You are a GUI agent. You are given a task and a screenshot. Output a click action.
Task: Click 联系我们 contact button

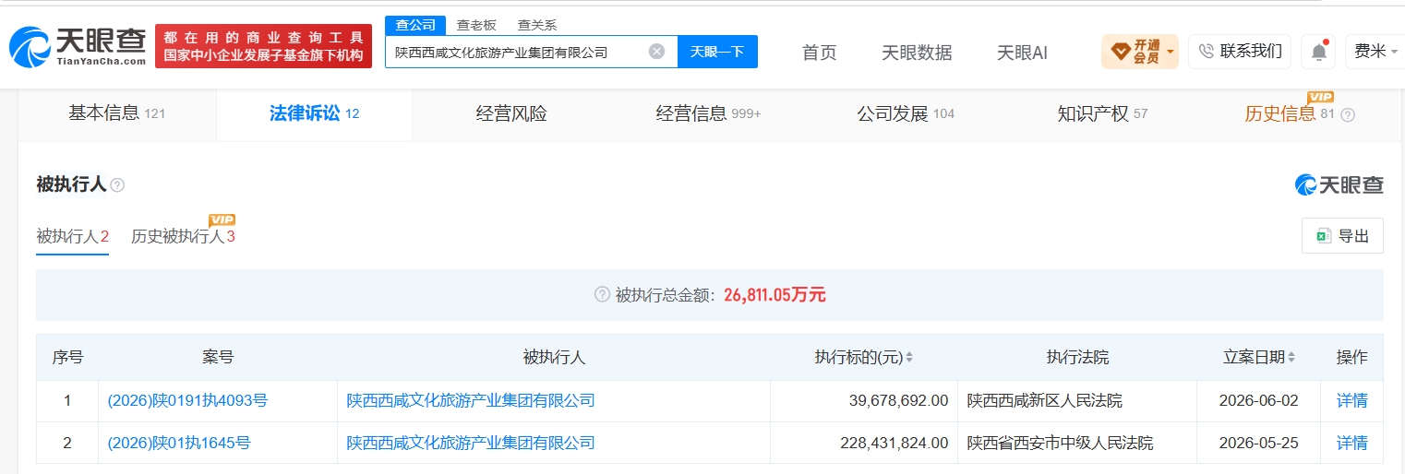(x=1240, y=52)
